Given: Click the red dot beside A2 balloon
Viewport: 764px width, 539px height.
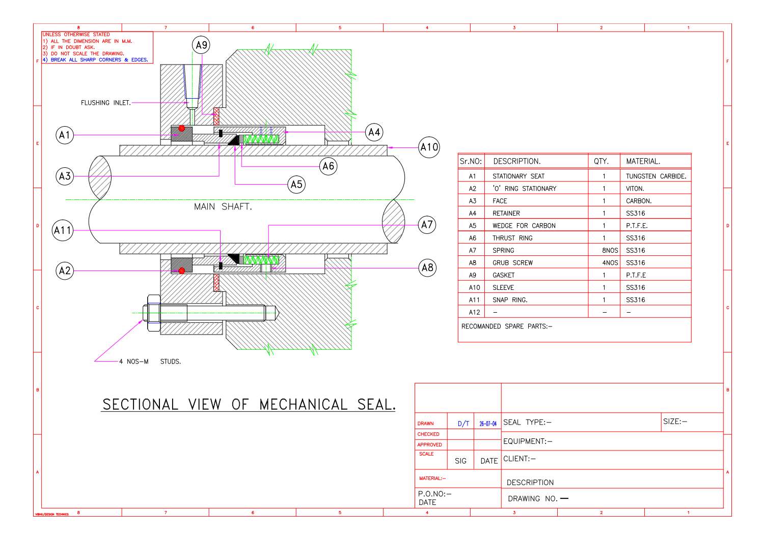Looking at the screenshot, I should coord(181,271).
